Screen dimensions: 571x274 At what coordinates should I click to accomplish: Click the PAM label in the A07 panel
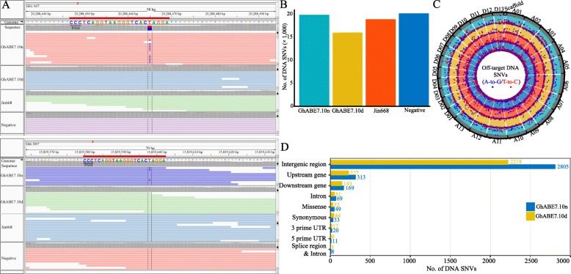(x=75, y=27)
